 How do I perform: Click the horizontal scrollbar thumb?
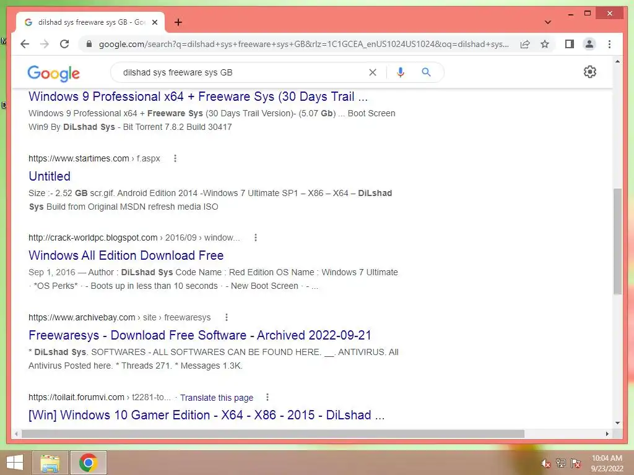tap(273, 434)
